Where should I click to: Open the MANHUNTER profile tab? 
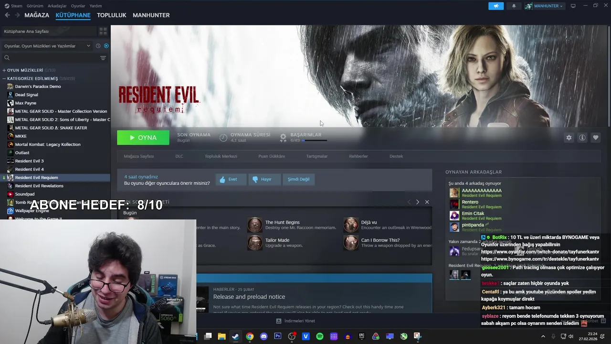click(x=151, y=15)
